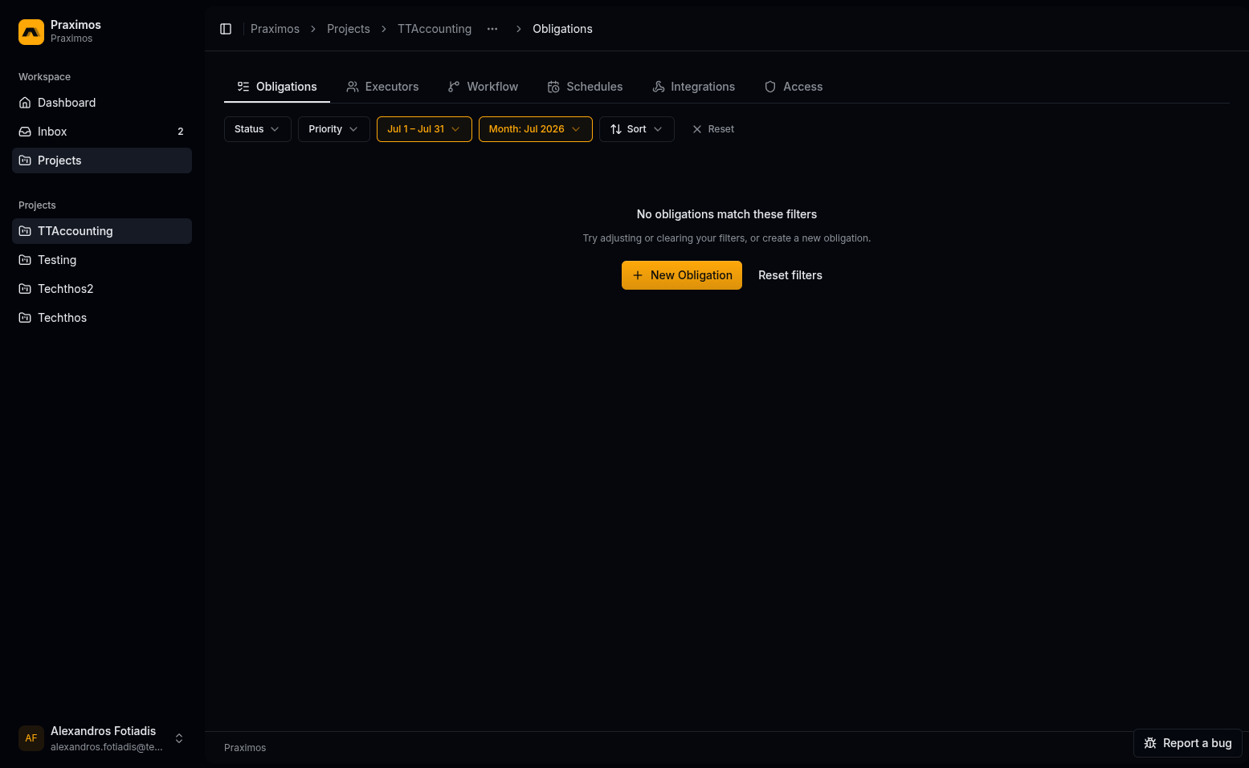Go to Projects in the breadcrumb

point(349,29)
